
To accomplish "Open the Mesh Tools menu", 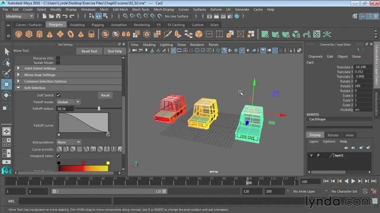I will tap(141, 9).
